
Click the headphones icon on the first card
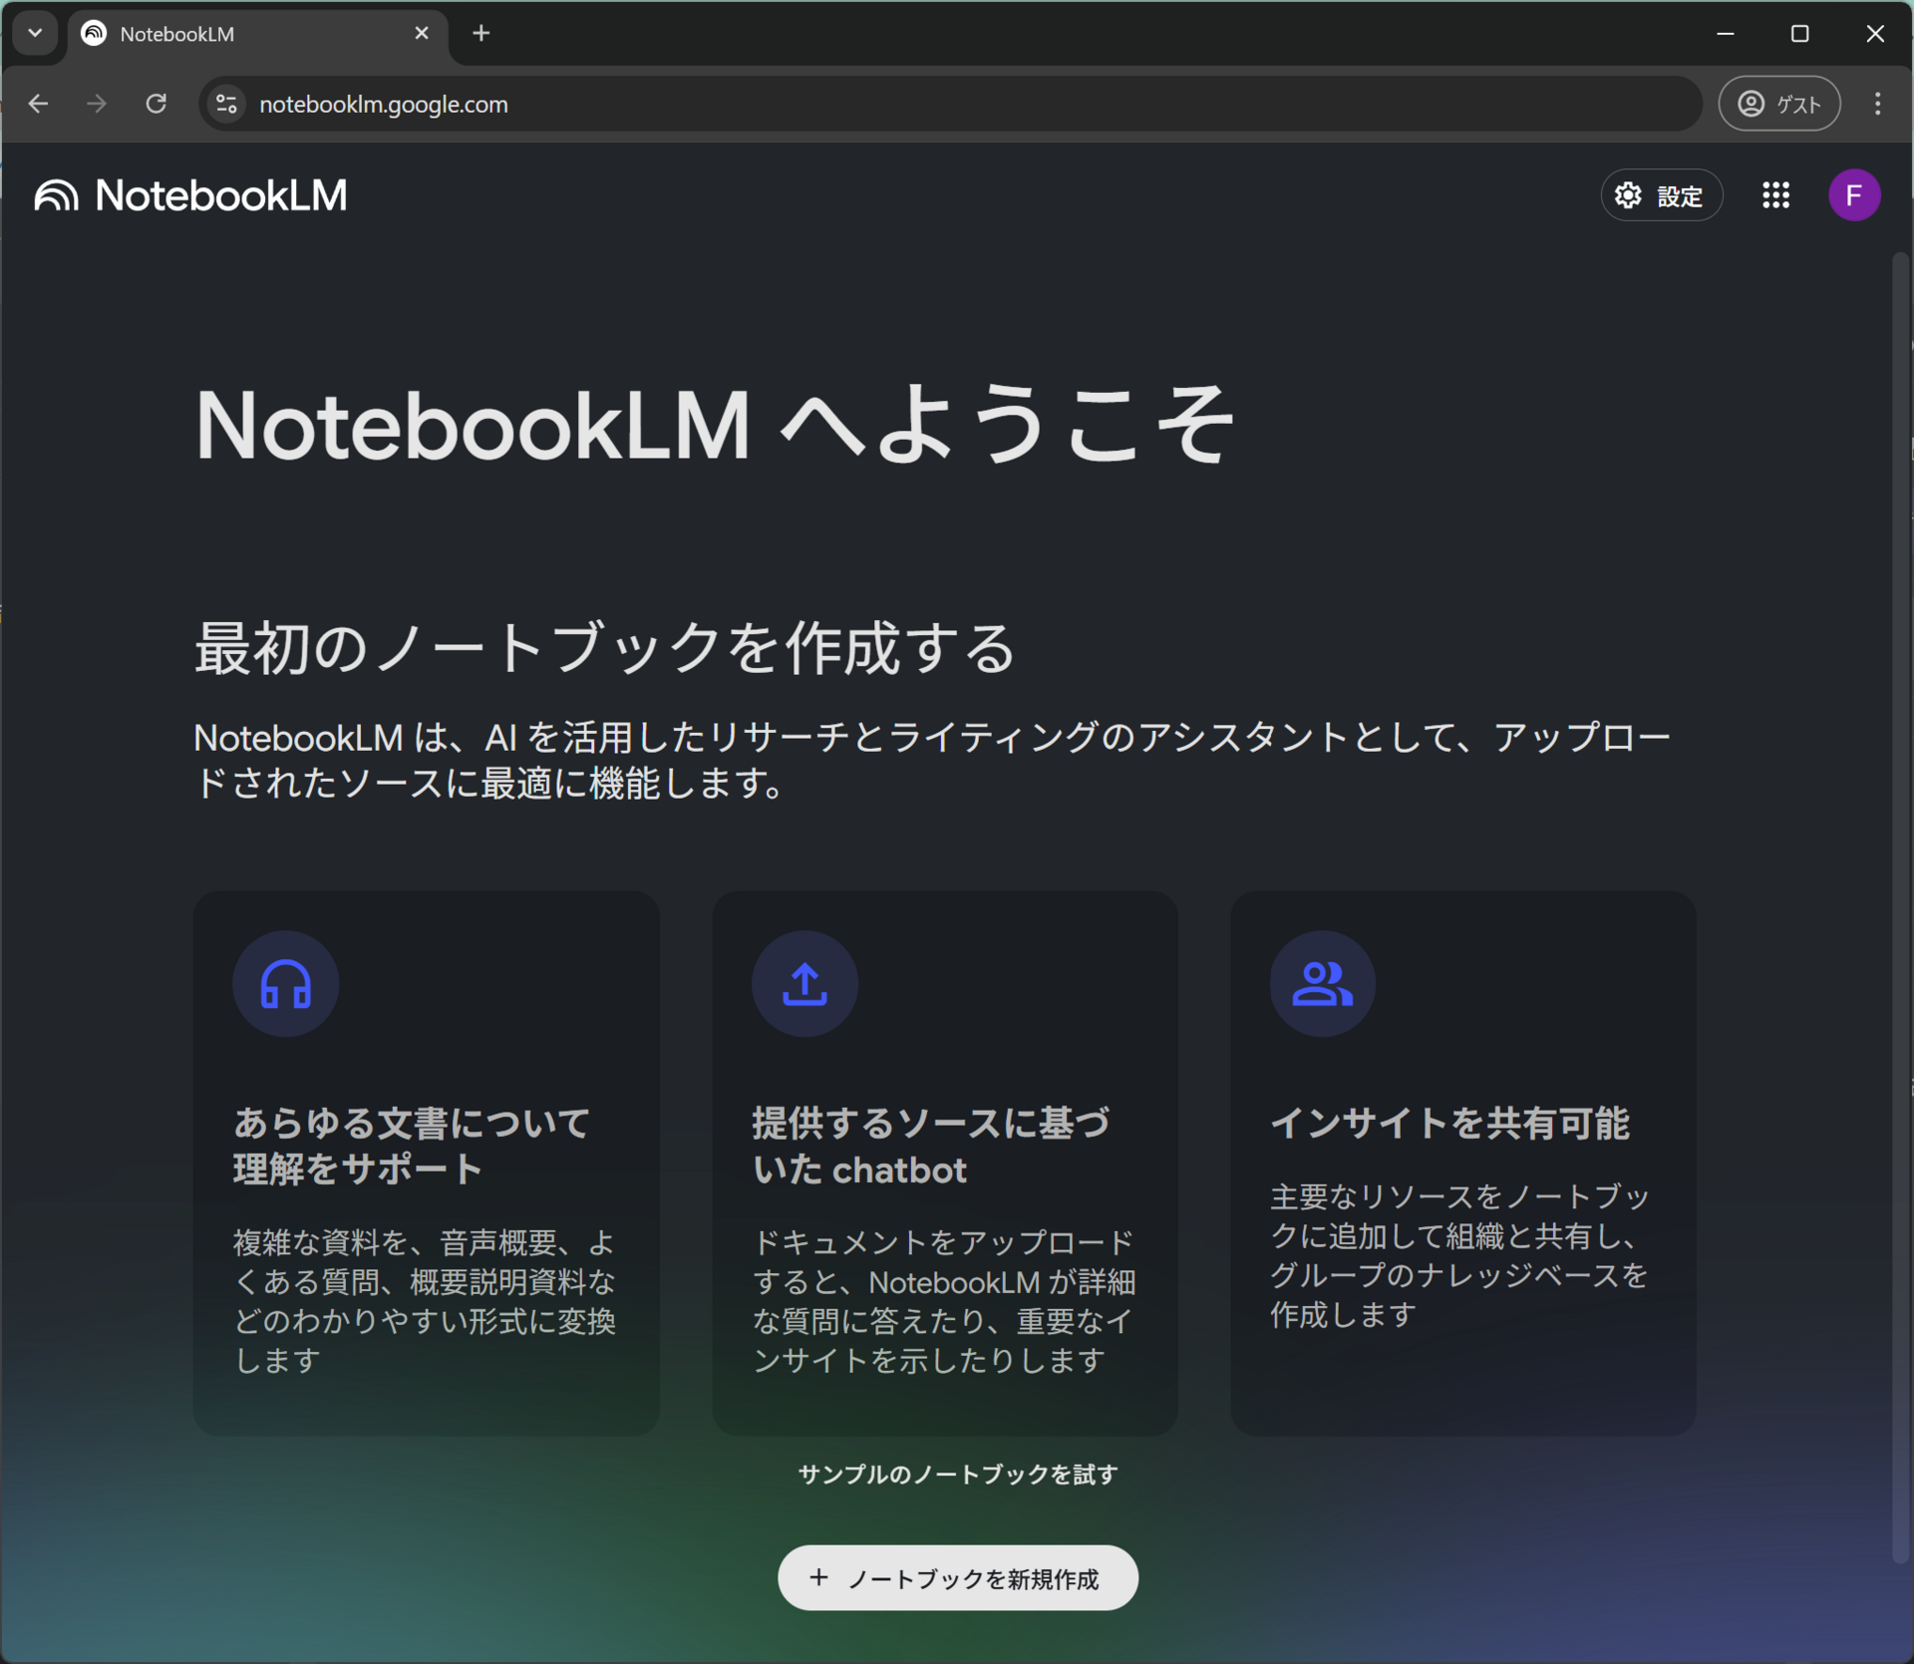tap(286, 984)
